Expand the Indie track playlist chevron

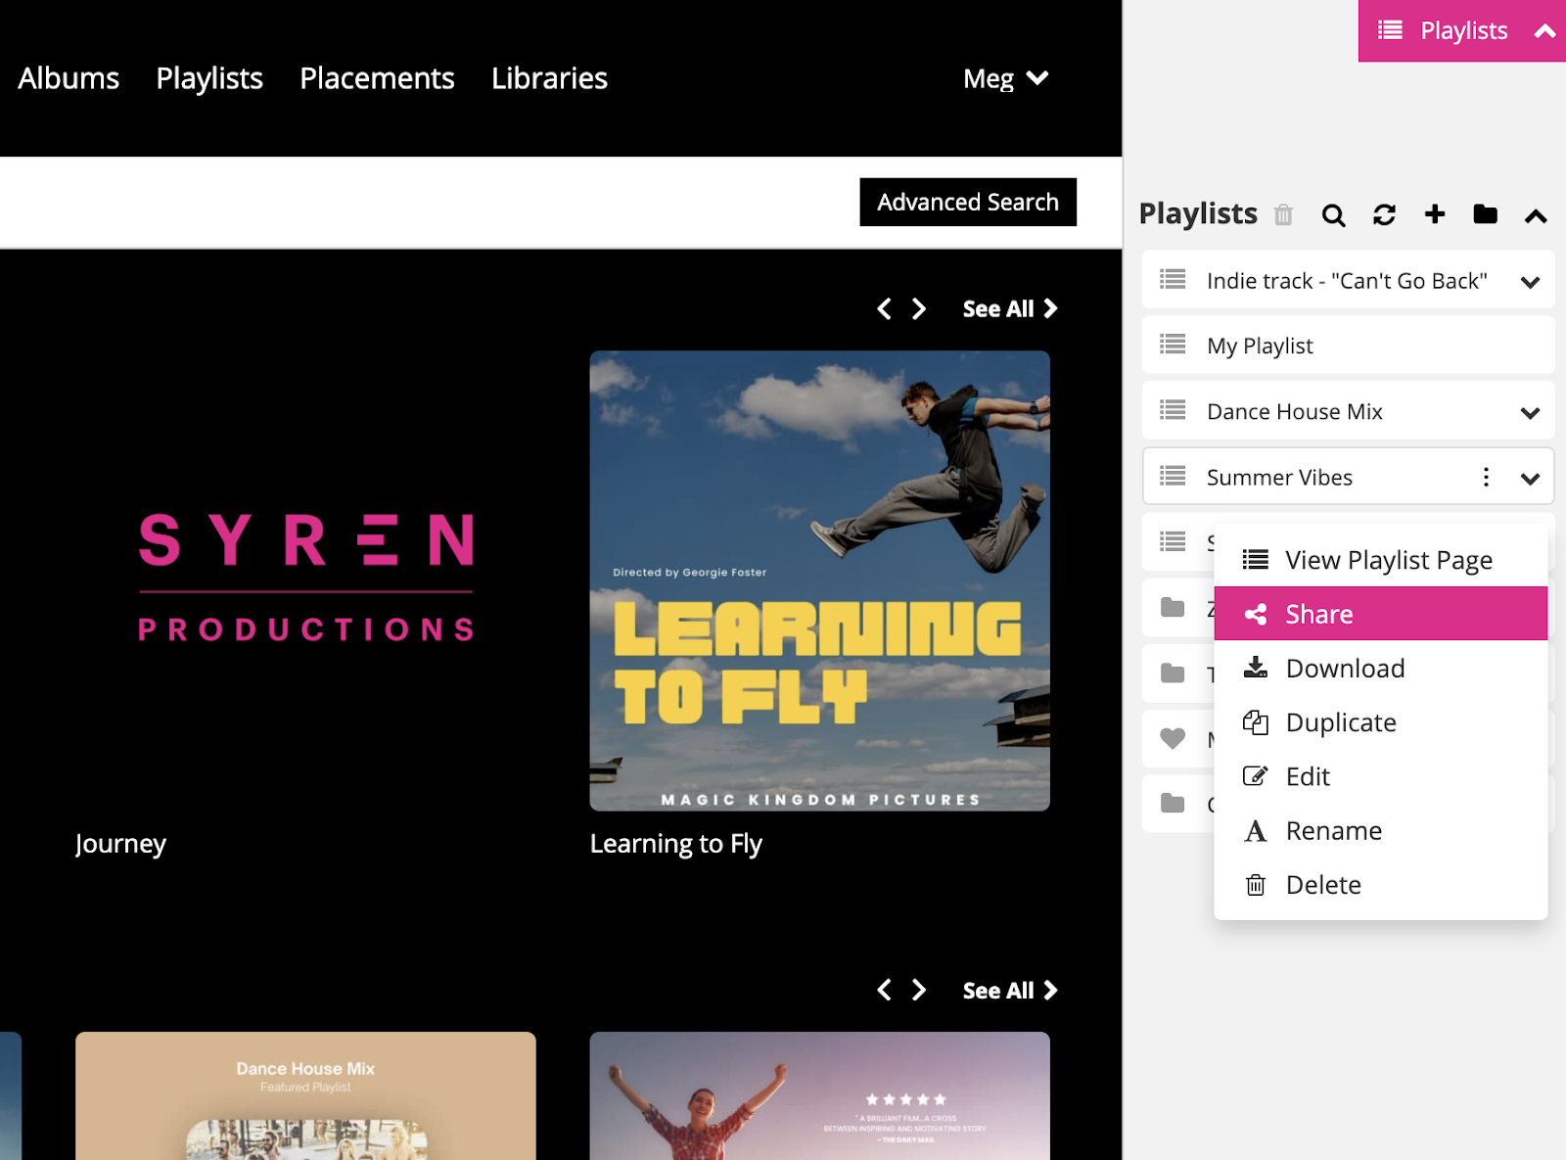point(1530,282)
